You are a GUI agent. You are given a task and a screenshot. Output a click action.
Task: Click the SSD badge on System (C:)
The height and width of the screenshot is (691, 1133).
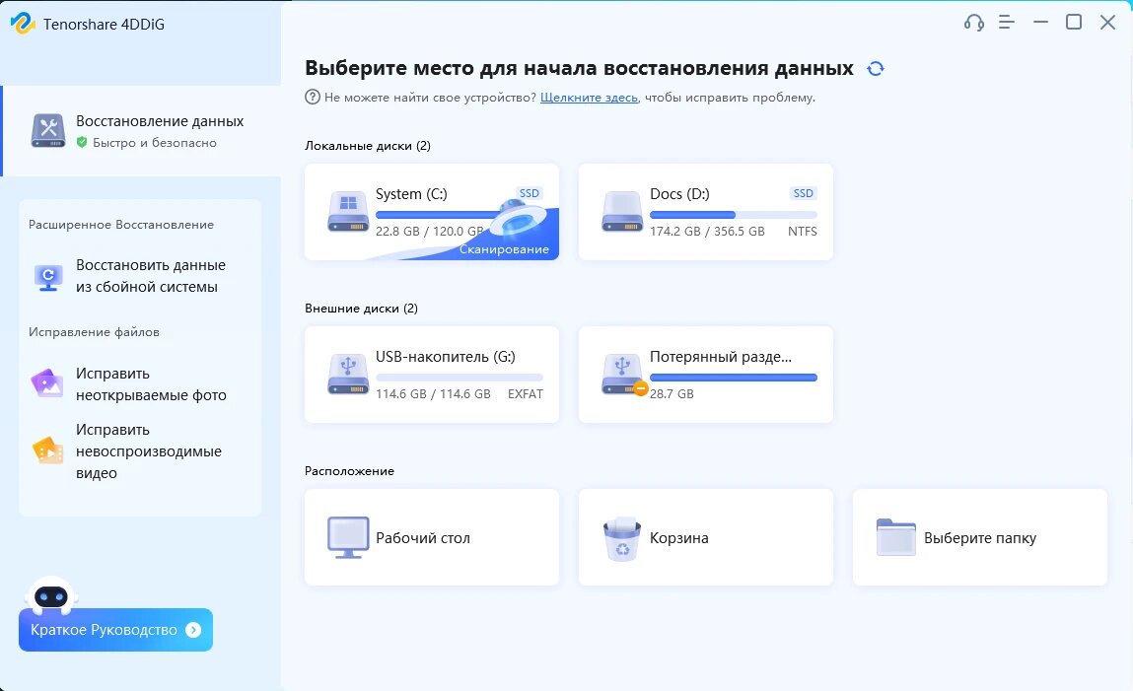(529, 193)
